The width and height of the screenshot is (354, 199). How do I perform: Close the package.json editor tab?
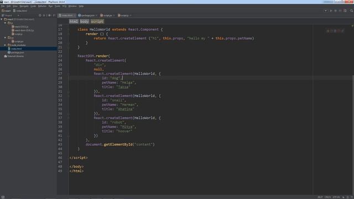tap(96, 15)
